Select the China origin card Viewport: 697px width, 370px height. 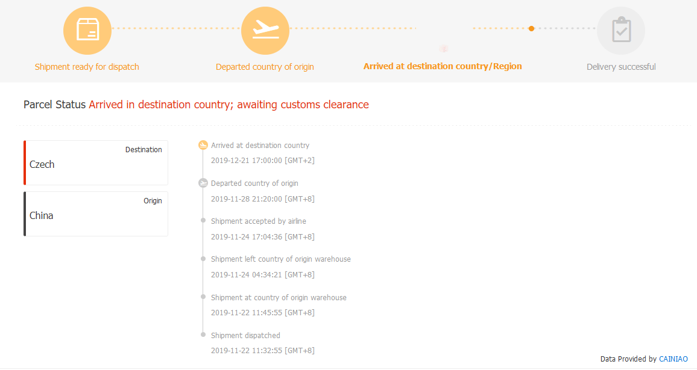[96, 214]
